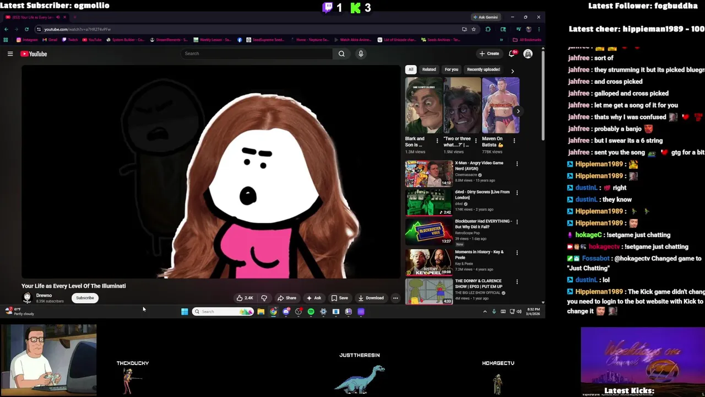Open options for the Blockbuster video

(x=517, y=222)
